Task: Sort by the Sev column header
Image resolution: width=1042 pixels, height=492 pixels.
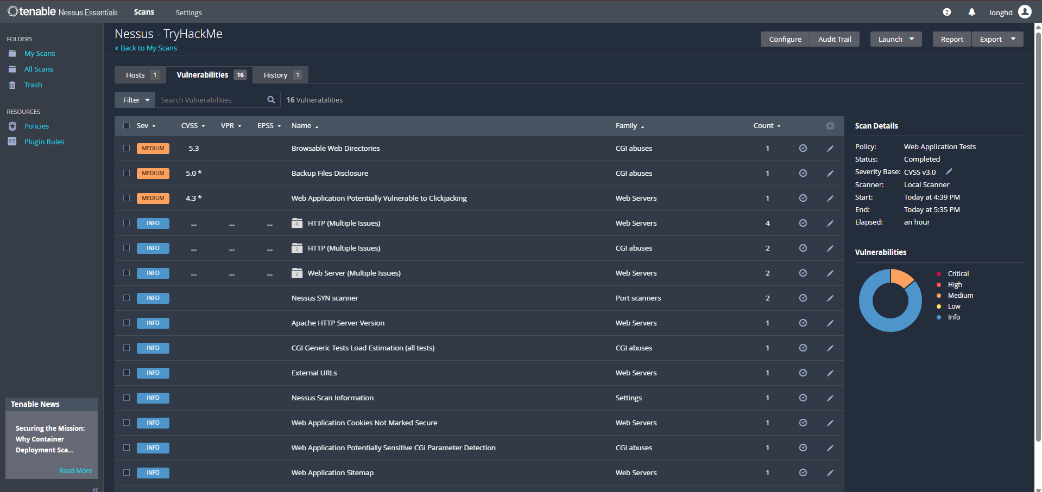Action: pyautogui.click(x=146, y=126)
